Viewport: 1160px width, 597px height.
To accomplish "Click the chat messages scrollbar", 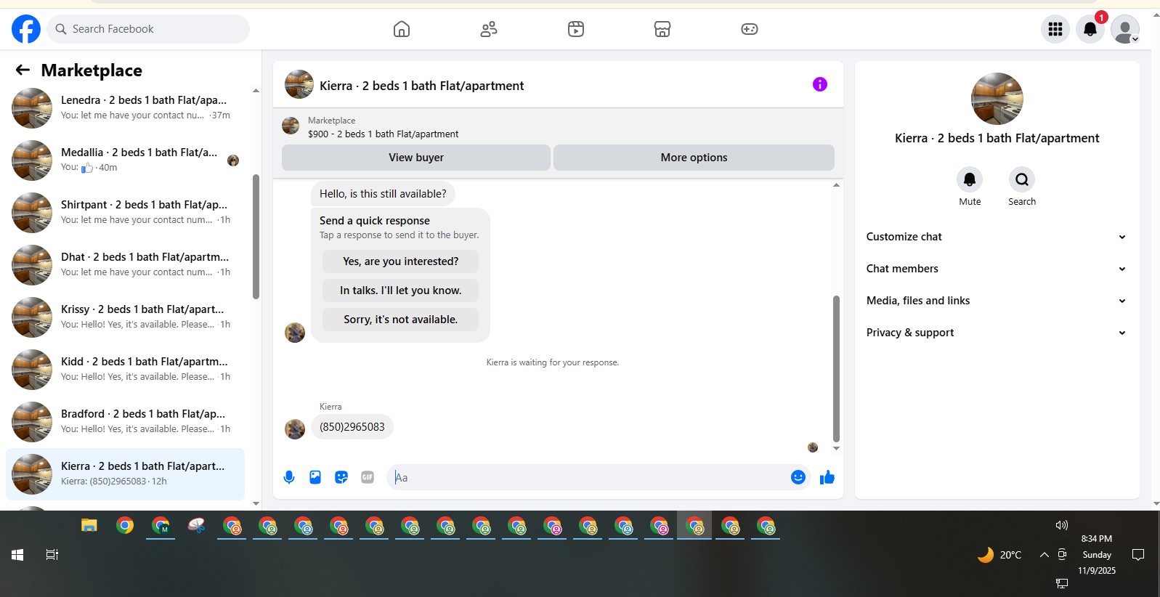I will [x=836, y=368].
